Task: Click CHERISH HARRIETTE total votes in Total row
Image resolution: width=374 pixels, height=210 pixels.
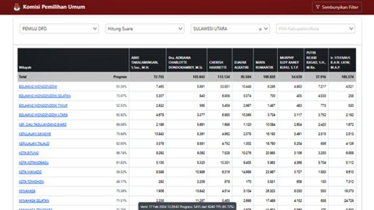Action: pos(223,77)
